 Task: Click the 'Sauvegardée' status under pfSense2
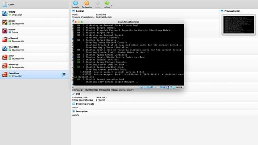[18, 41]
